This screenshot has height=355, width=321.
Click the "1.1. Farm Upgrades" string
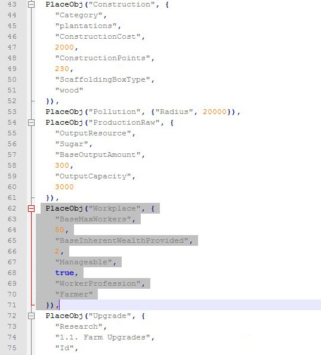point(103,337)
